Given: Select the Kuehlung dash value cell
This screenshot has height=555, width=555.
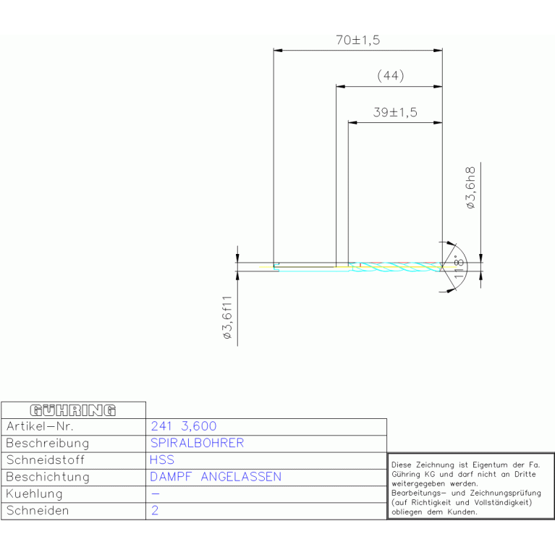Looking at the screenshot, I should [x=156, y=493].
